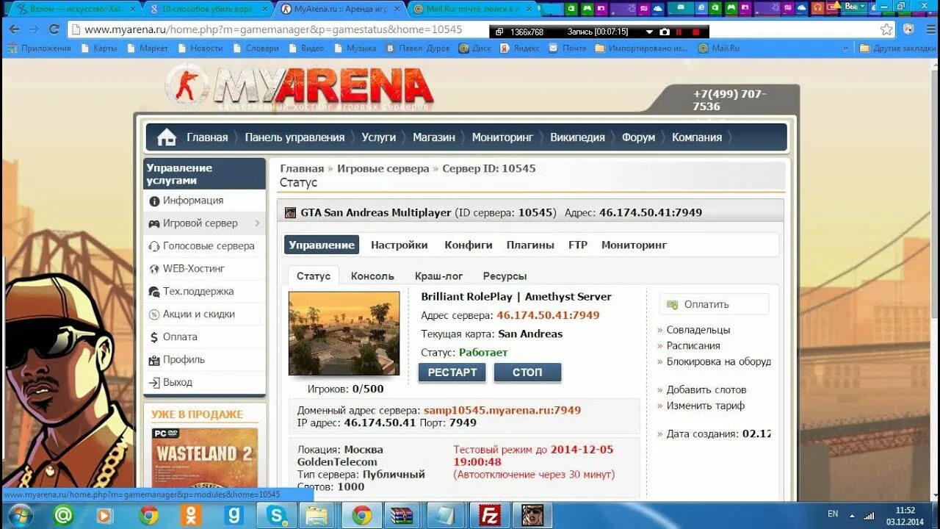Click the percent icon beside Акции и скидки
Screen dimensions: 940x529
(154, 314)
